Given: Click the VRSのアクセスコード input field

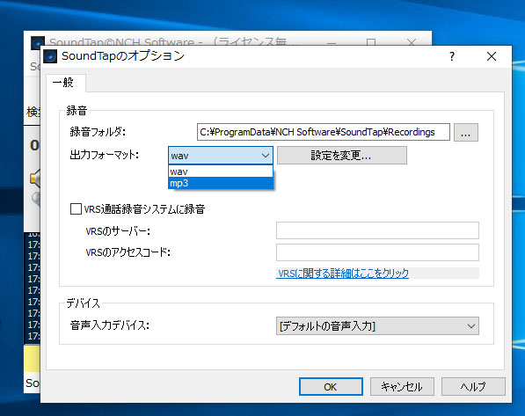Looking at the screenshot, I should [x=377, y=252].
